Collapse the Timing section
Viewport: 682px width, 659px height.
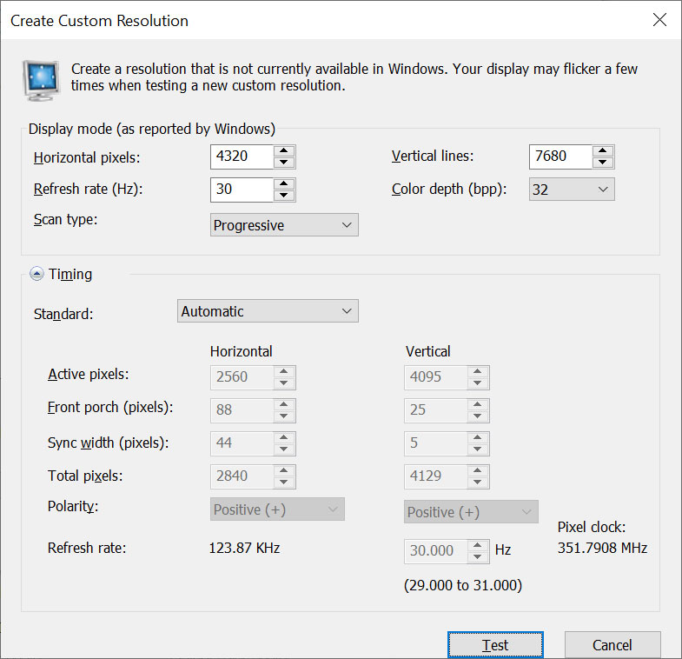[x=36, y=274]
